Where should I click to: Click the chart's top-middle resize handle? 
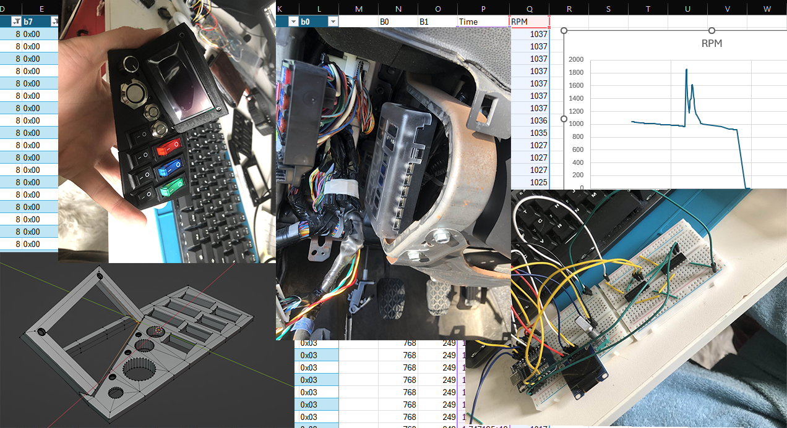(712, 30)
